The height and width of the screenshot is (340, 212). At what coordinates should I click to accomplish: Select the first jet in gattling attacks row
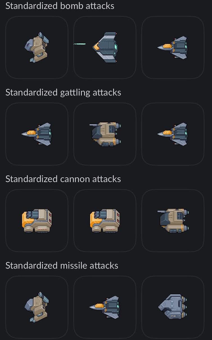tap(37, 134)
